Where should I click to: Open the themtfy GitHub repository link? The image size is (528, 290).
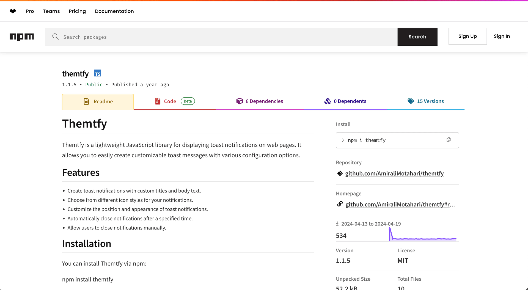coord(394,173)
